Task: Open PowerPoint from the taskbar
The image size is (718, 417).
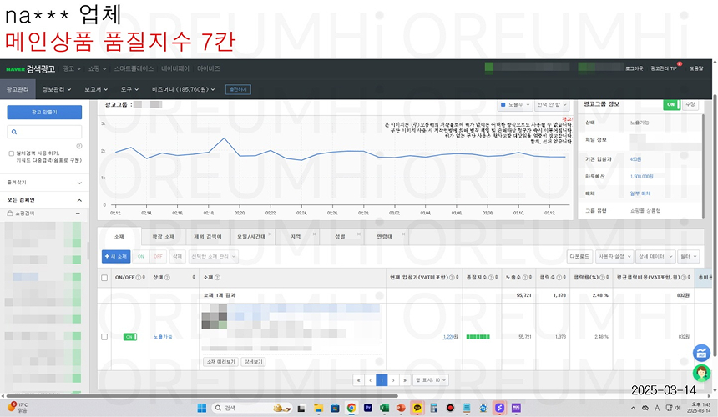Action: (401, 409)
